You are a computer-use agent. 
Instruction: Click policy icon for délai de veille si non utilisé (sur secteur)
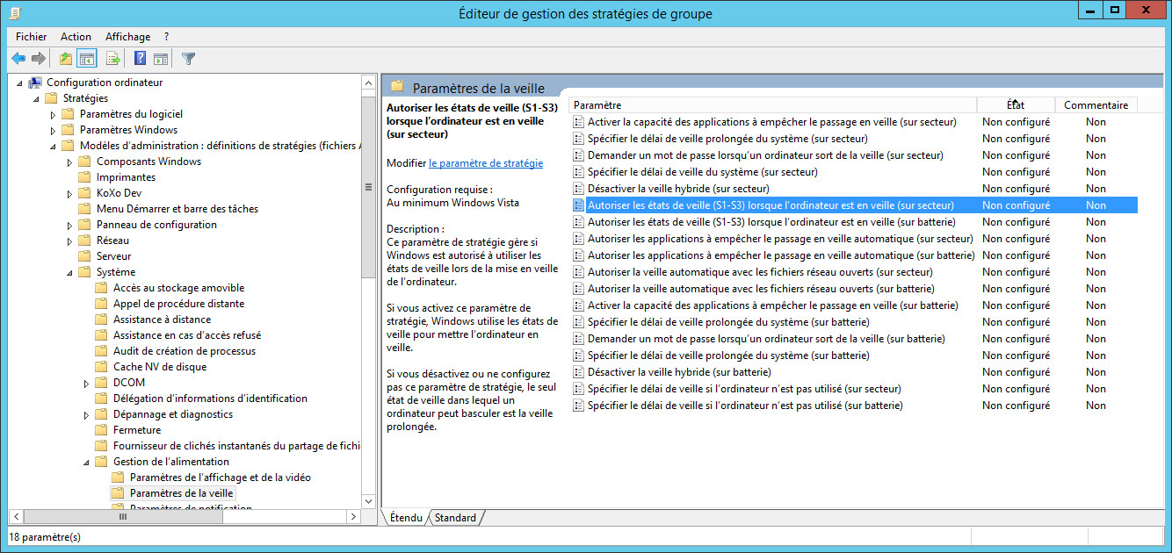(578, 389)
